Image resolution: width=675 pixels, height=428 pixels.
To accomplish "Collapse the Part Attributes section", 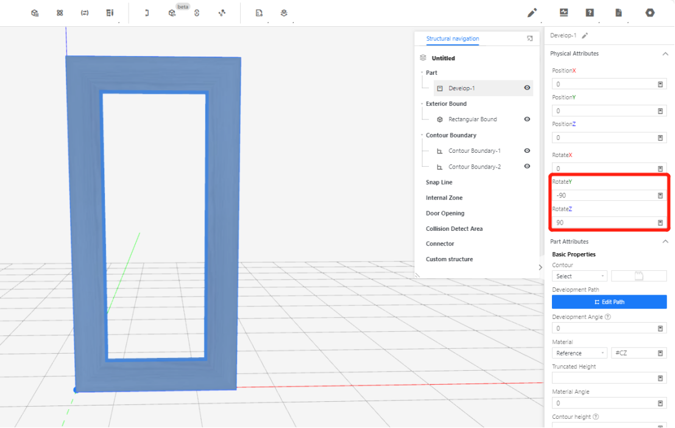I will [x=665, y=242].
